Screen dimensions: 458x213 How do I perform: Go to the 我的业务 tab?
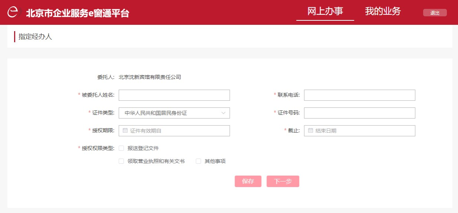383,11
